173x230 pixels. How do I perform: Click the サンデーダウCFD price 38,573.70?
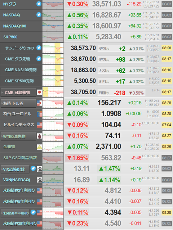[x=83, y=48]
